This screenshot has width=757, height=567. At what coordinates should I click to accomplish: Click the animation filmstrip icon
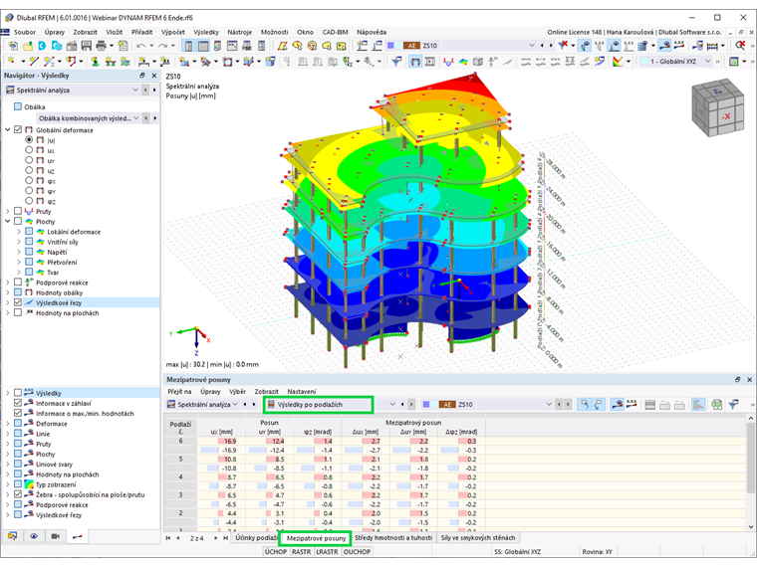pyautogui.click(x=429, y=62)
